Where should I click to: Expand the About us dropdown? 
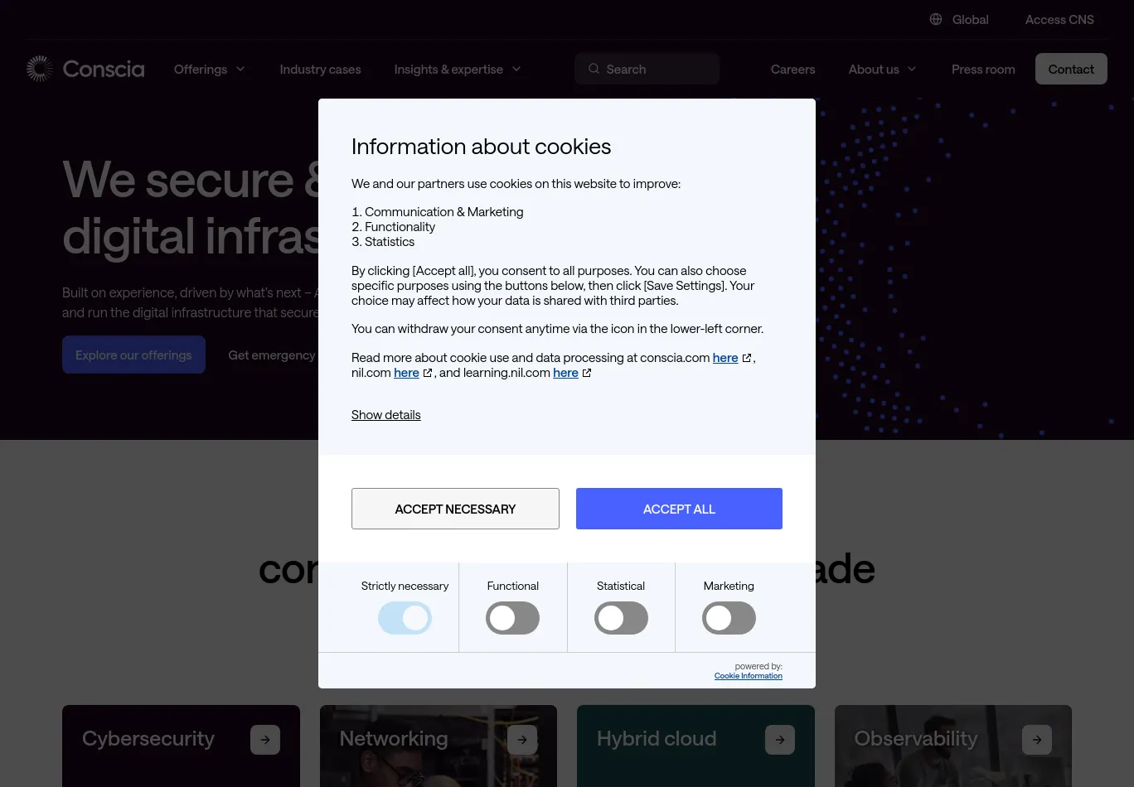pyautogui.click(x=882, y=69)
